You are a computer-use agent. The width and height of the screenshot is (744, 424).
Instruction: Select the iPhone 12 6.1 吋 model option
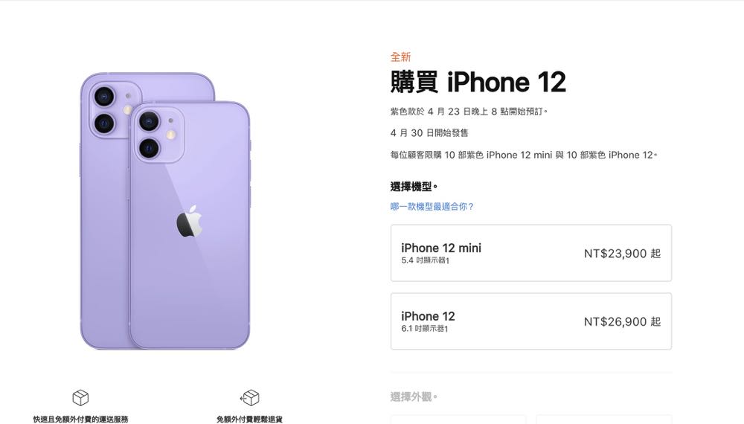tap(531, 321)
